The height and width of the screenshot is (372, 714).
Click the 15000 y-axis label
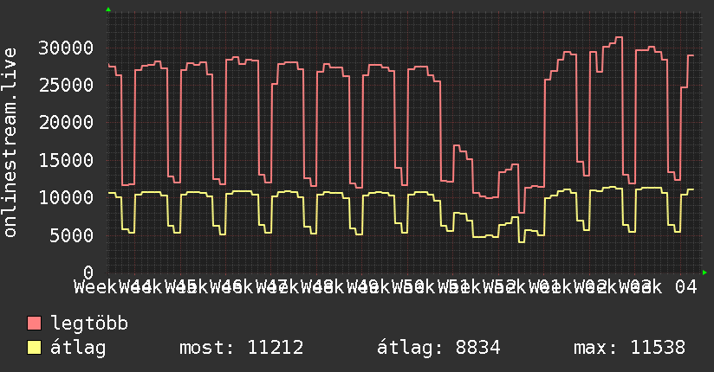66,160
